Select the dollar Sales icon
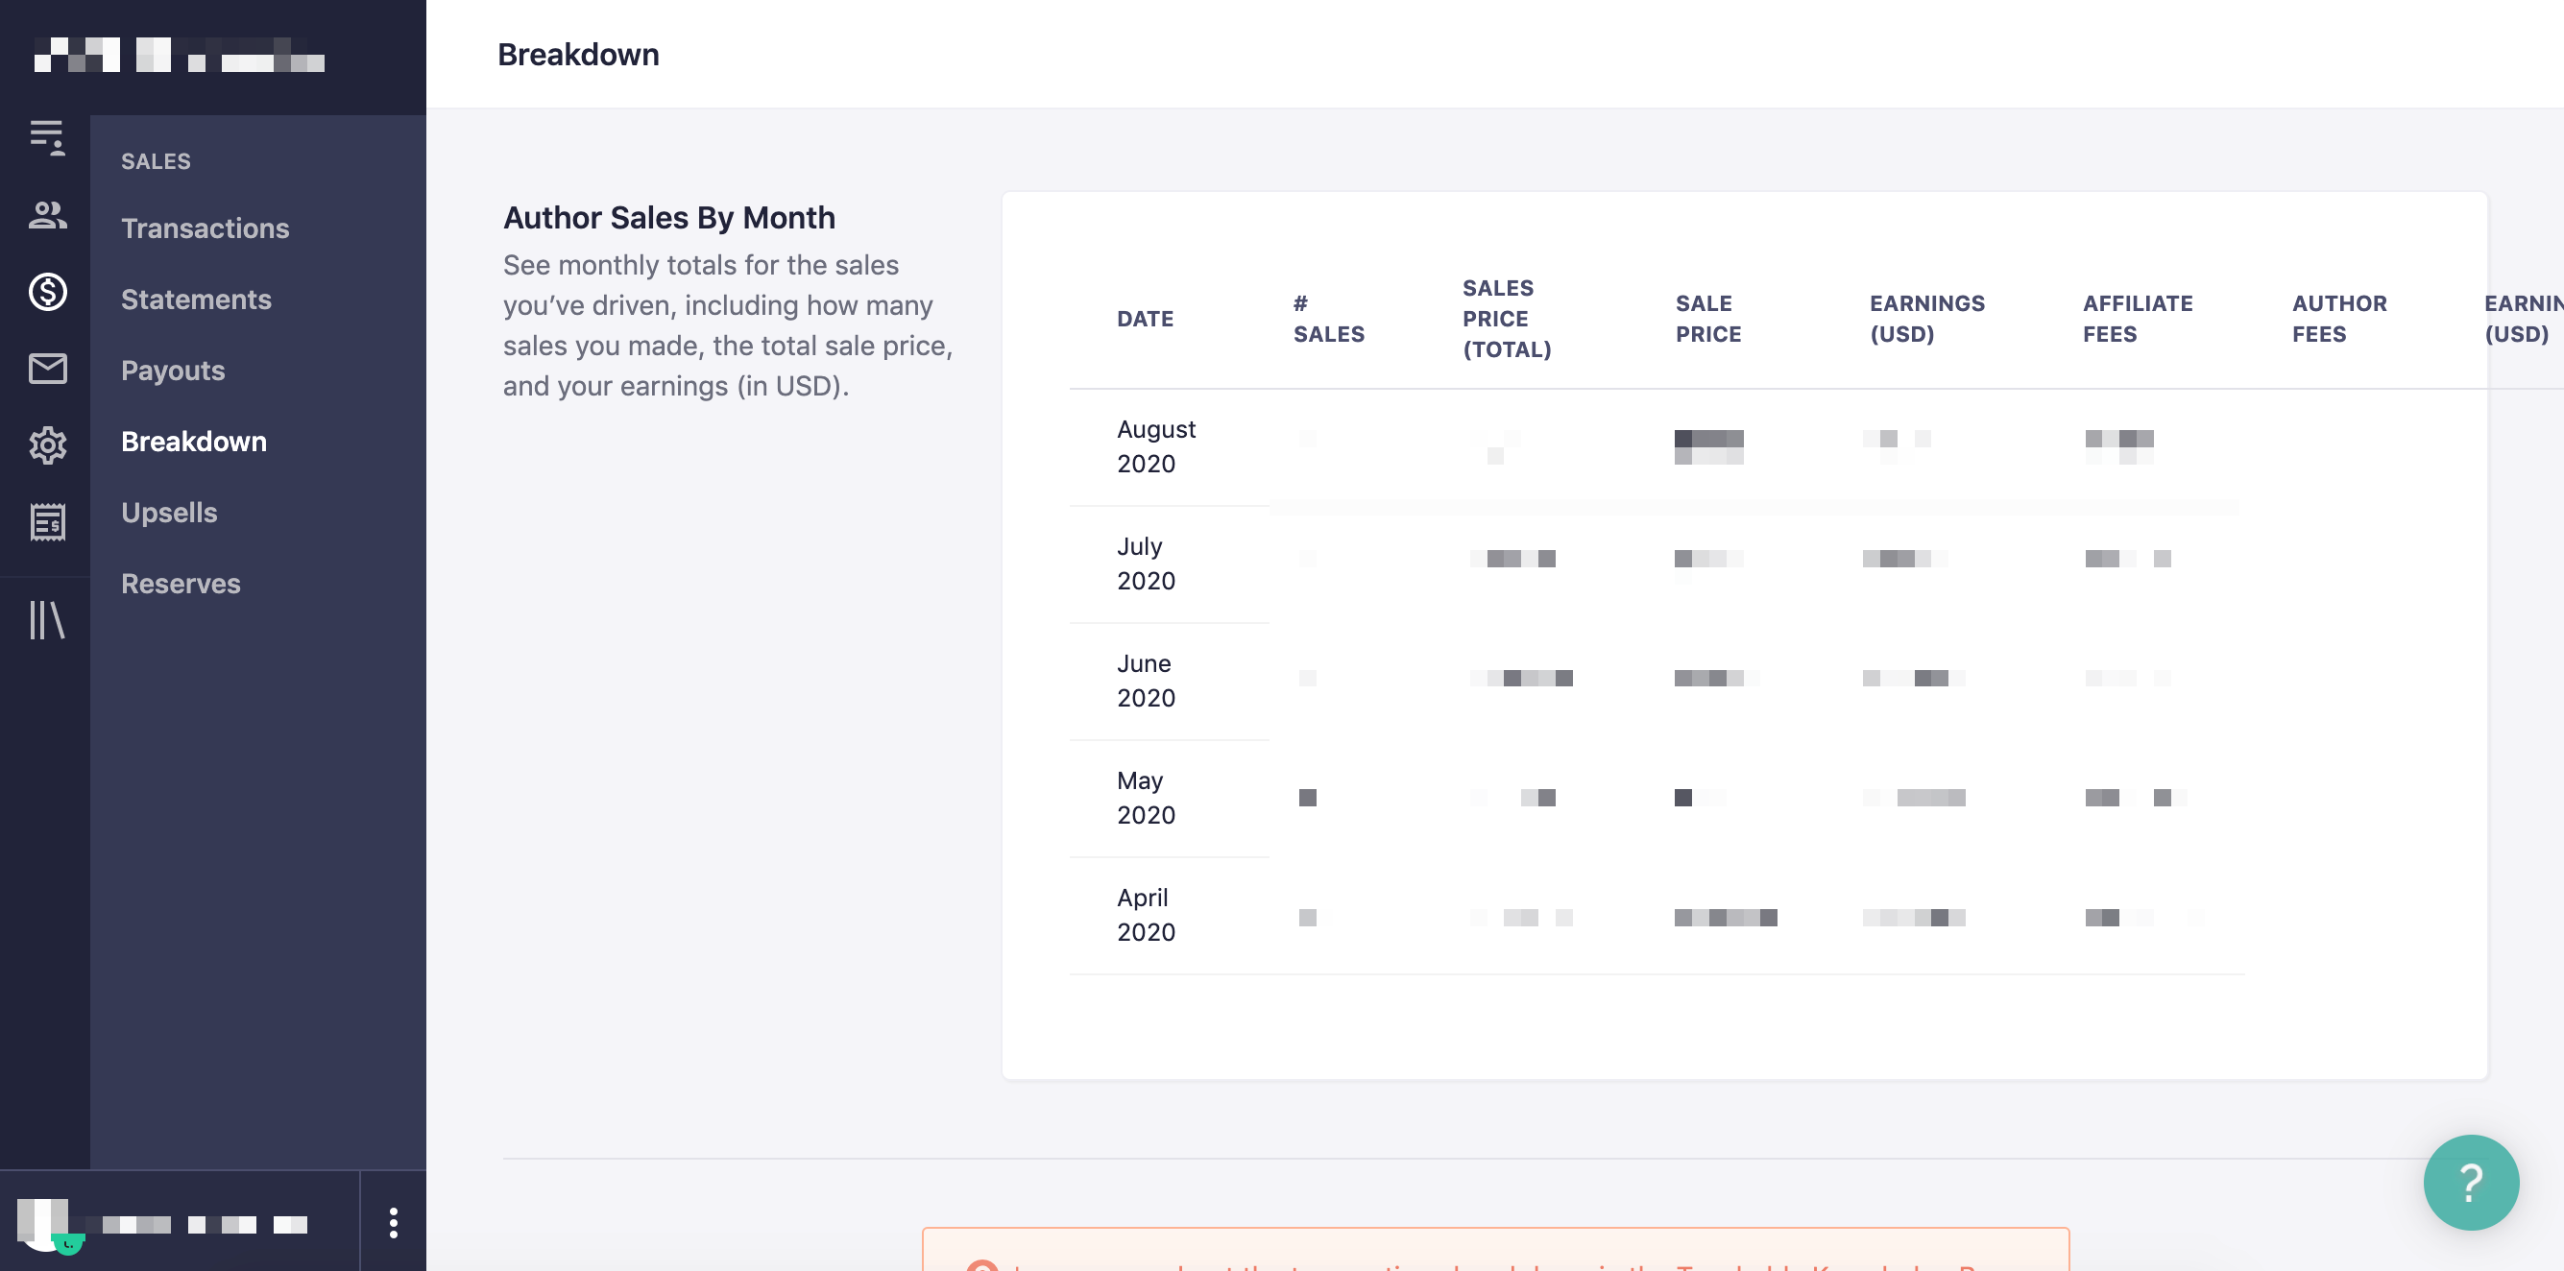Viewport: 2564px width, 1271px height. (47, 292)
